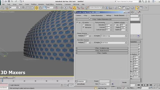Open the selection filter All dropdown
This screenshot has height=90, width=160.
pyautogui.click(x=13, y=7)
